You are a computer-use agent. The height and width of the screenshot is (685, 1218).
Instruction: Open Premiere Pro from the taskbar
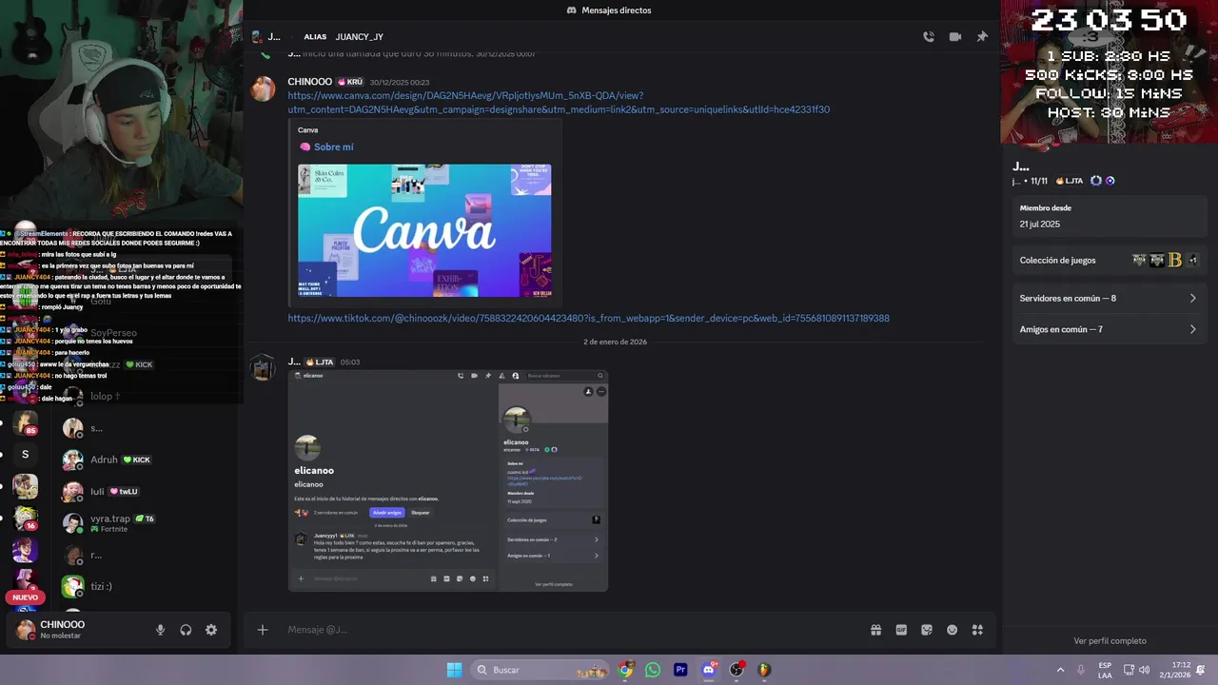click(x=680, y=670)
